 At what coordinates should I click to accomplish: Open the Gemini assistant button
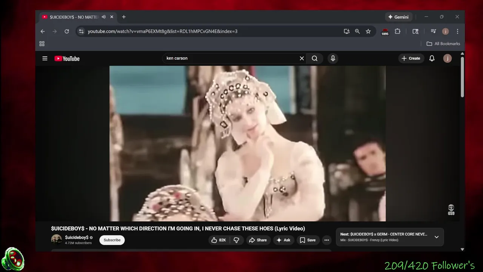pos(398,17)
